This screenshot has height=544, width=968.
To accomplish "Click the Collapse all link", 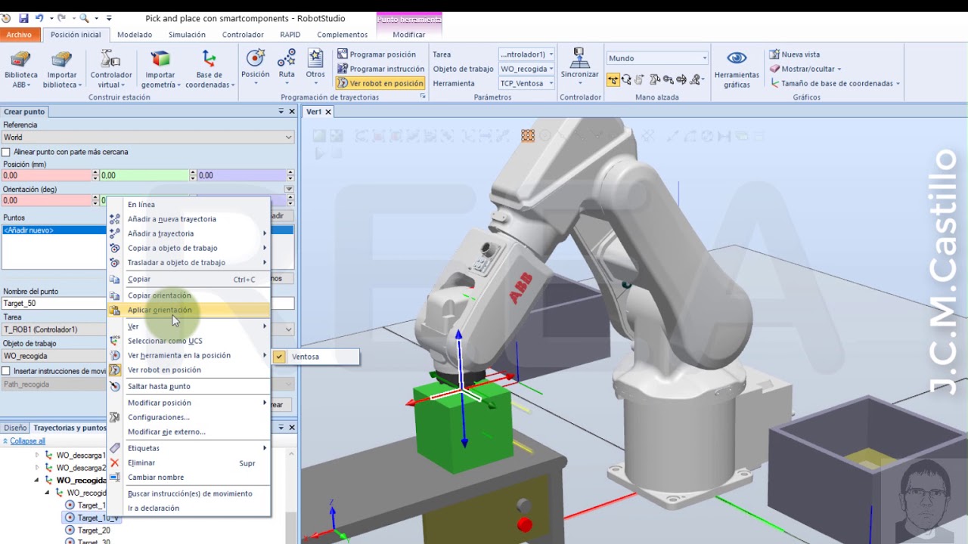I will coord(27,441).
